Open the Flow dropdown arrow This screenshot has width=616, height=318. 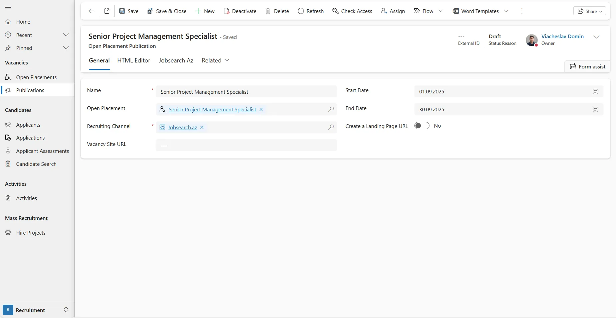(x=440, y=11)
